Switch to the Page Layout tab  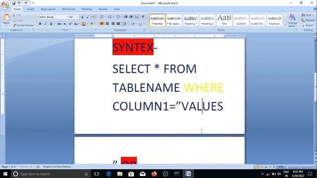click(x=48, y=9)
